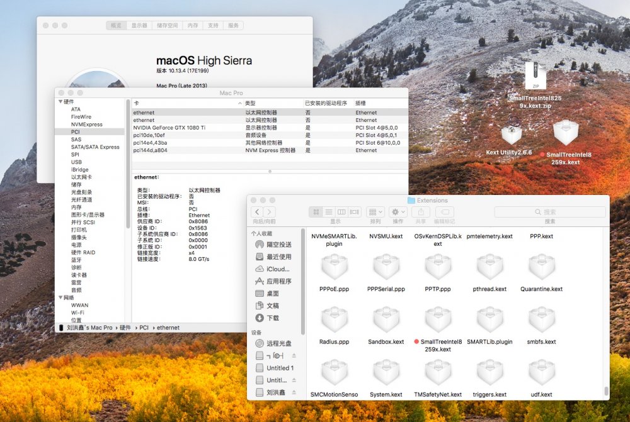The height and width of the screenshot is (422, 630).
Task: Eject the Untitl... disk in Finder sidebar
Action: coord(294,380)
